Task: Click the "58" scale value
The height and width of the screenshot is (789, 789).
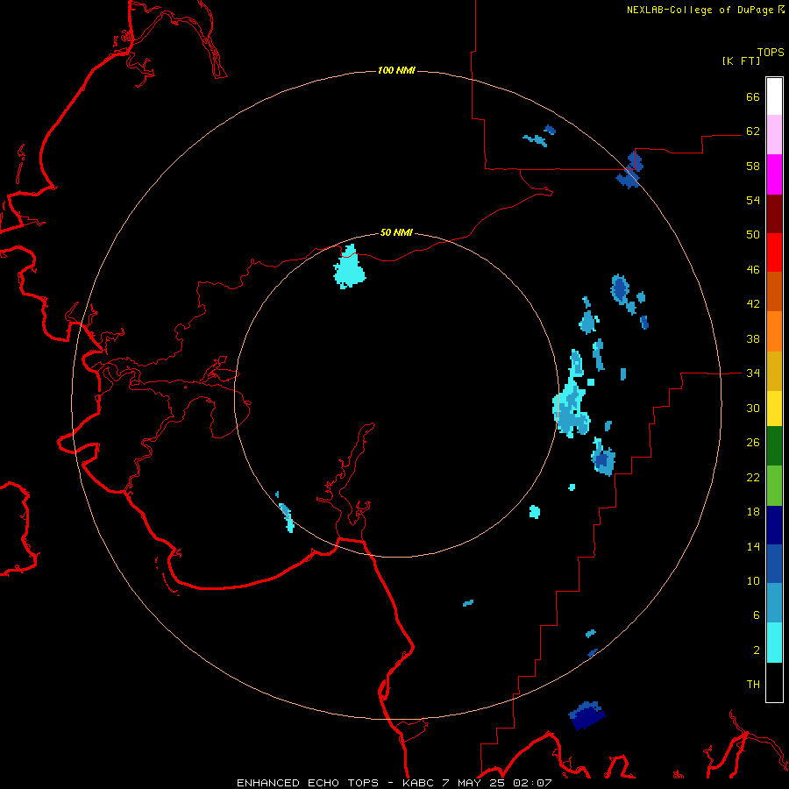Action: click(x=753, y=166)
